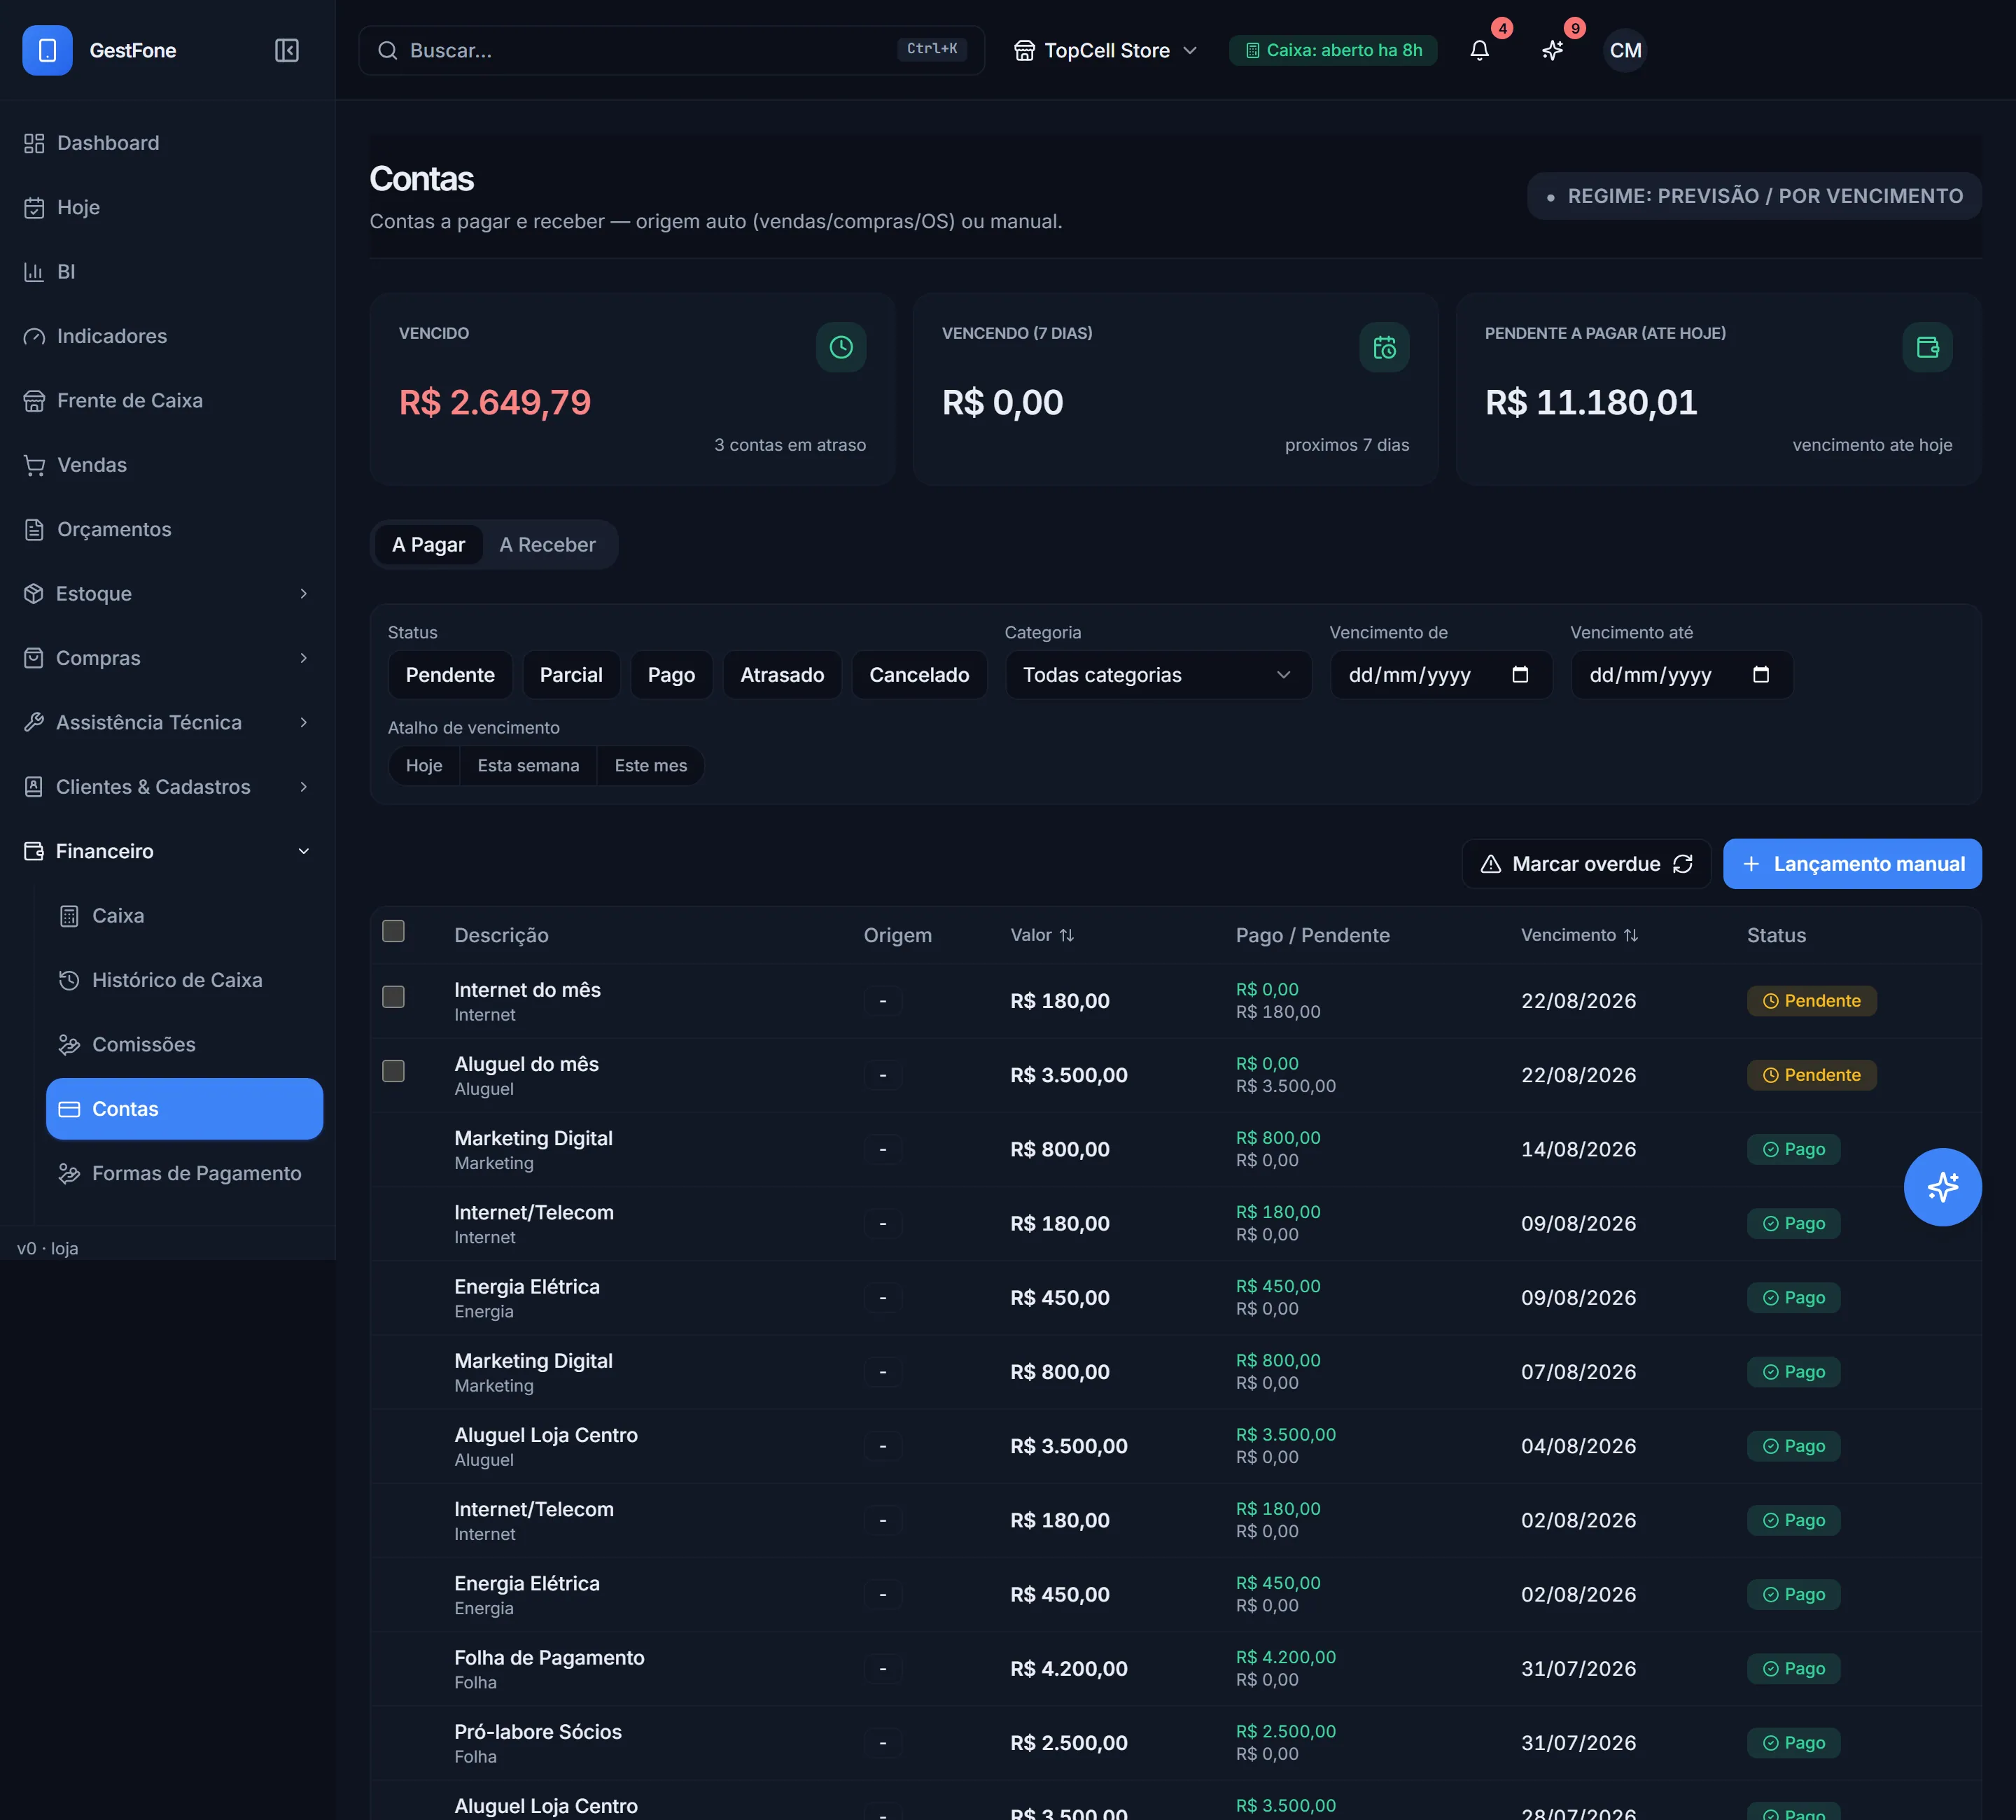Click the search magnifier icon
Screen dimensions: 2016x1820
coord(388,50)
